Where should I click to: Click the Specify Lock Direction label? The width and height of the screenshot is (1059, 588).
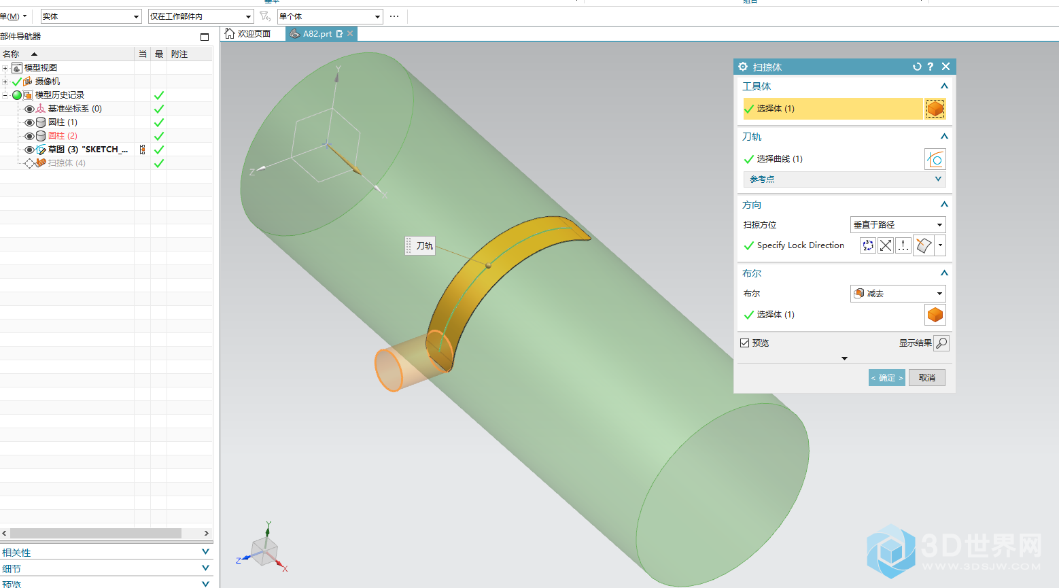click(x=801, y=245)
